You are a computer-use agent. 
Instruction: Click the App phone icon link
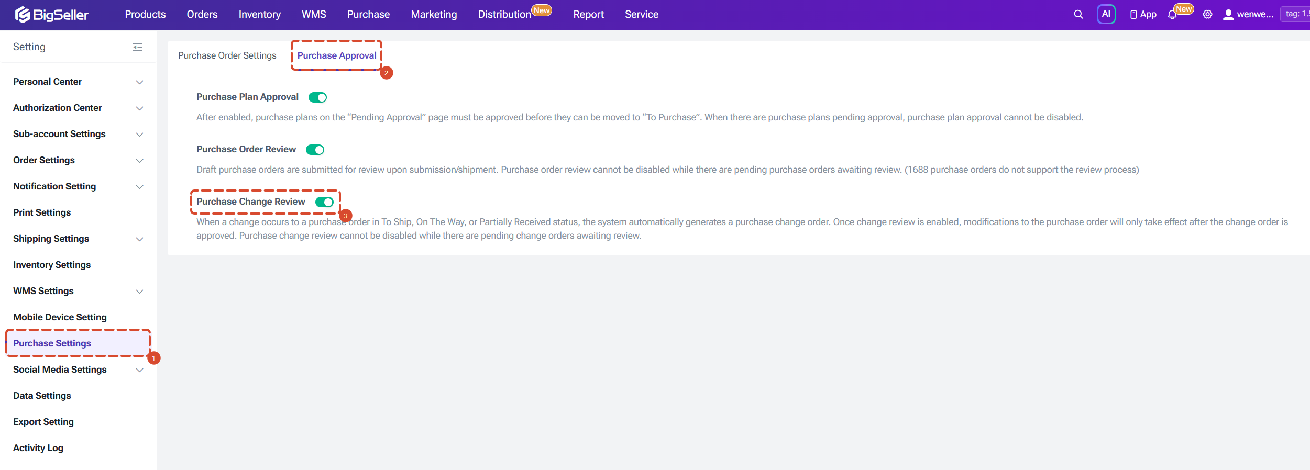(x=1143, y=15)
